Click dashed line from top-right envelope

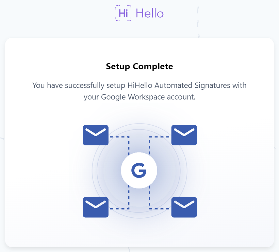tap(159, 137)
